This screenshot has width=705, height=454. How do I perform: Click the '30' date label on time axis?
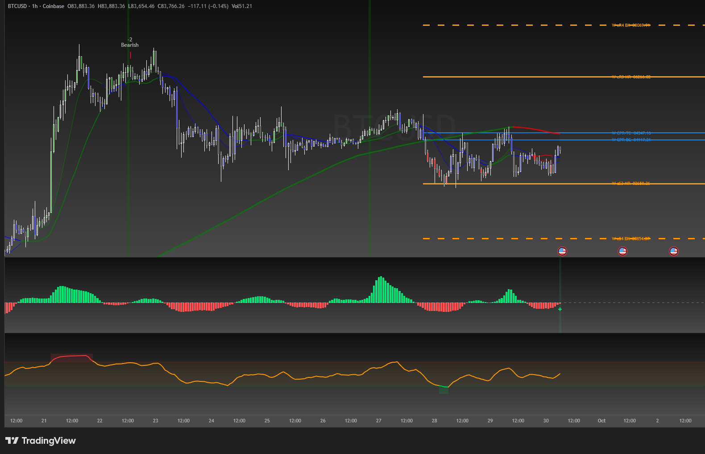click(546, 421)
